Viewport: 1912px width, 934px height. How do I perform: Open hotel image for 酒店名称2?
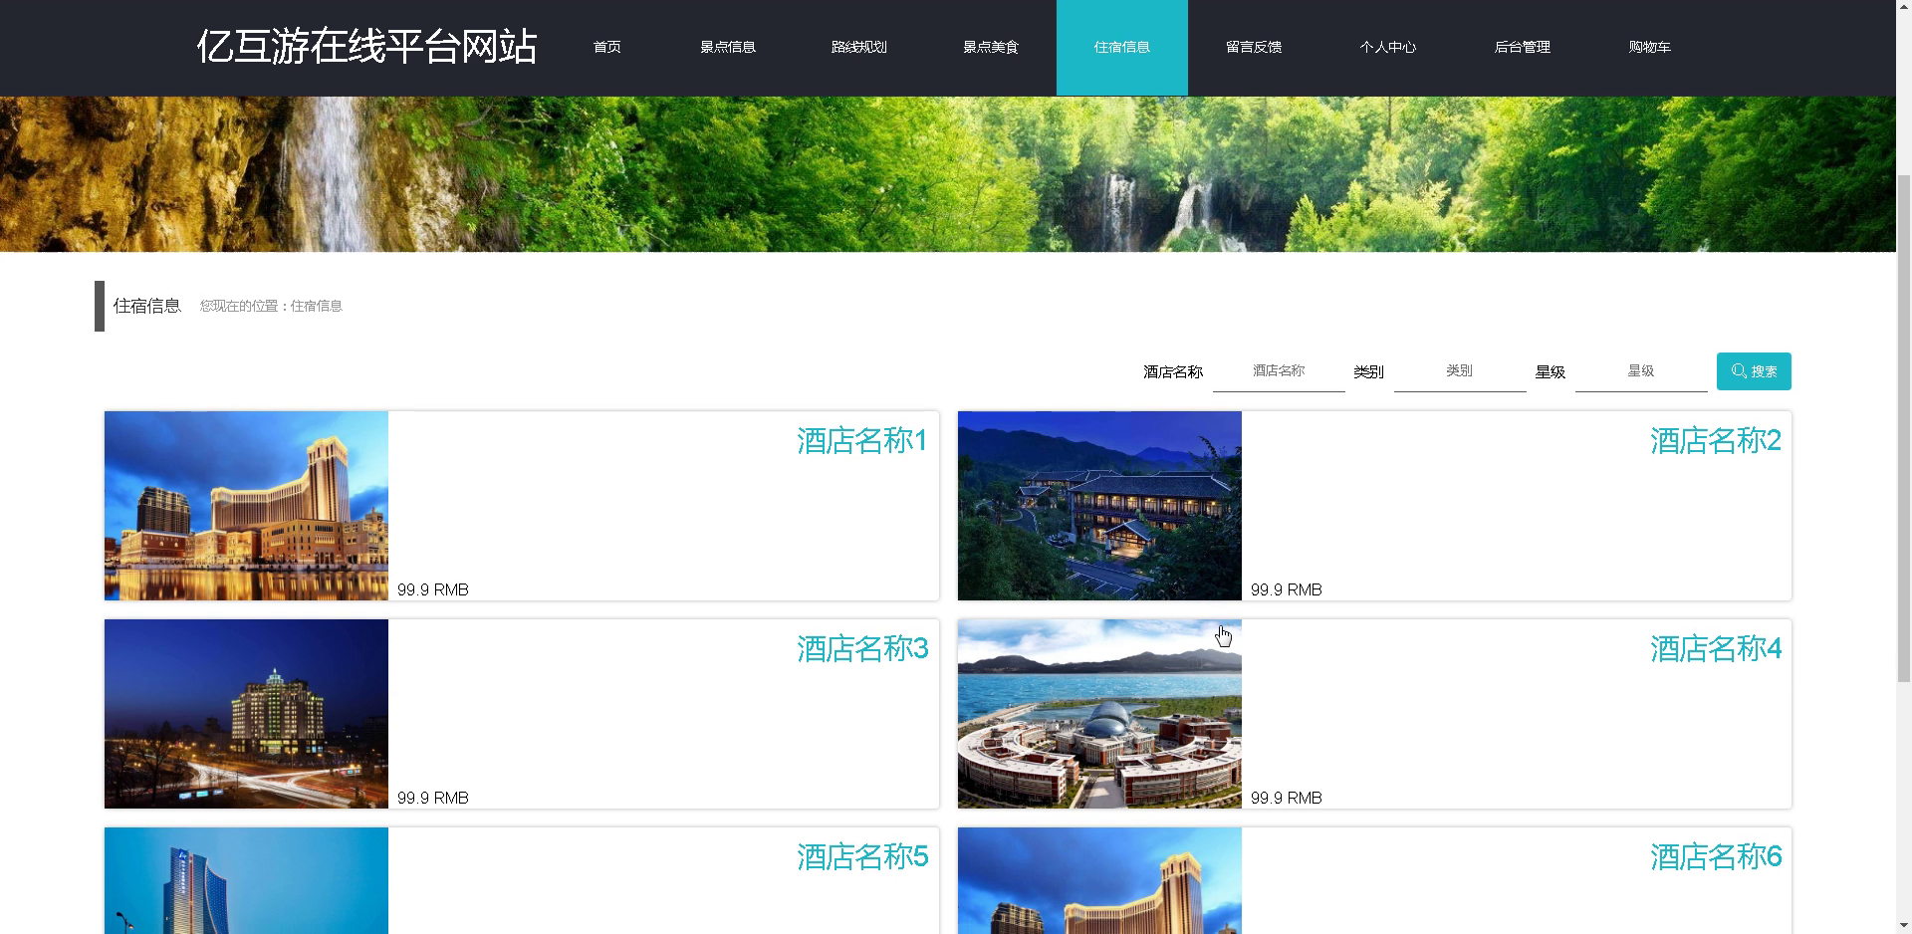(1099, 506)
